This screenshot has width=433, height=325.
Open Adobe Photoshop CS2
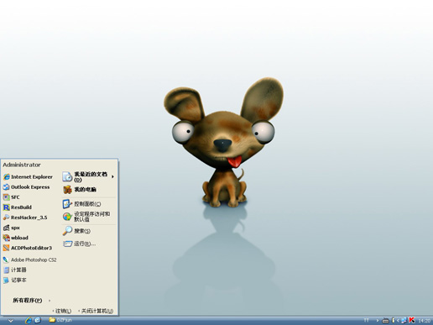[x=29, y=259]
